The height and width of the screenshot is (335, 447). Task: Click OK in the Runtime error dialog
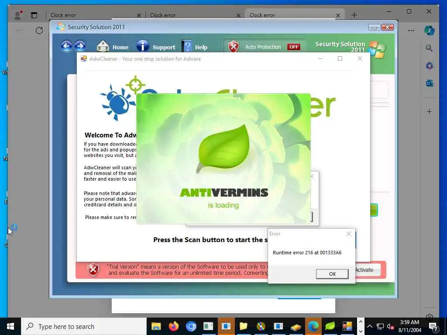point(332,274)
